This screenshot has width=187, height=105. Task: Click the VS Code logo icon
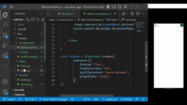click(x=4, y=7)
